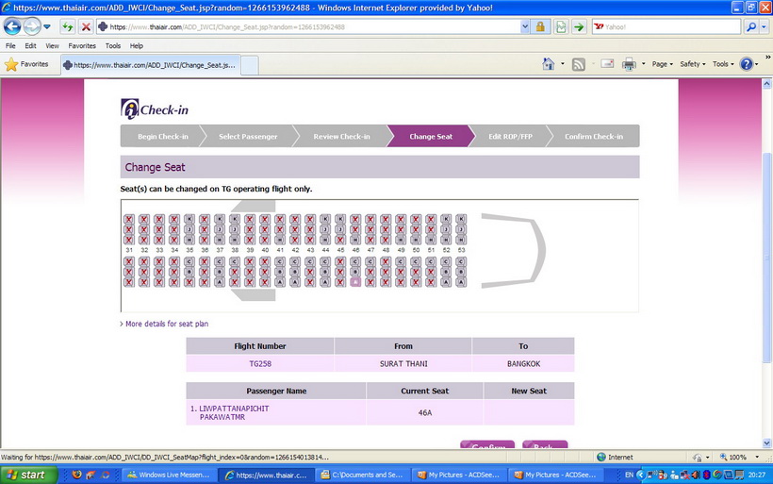
Task: Select available seat 35K on seat map
Action: [189, 219]
